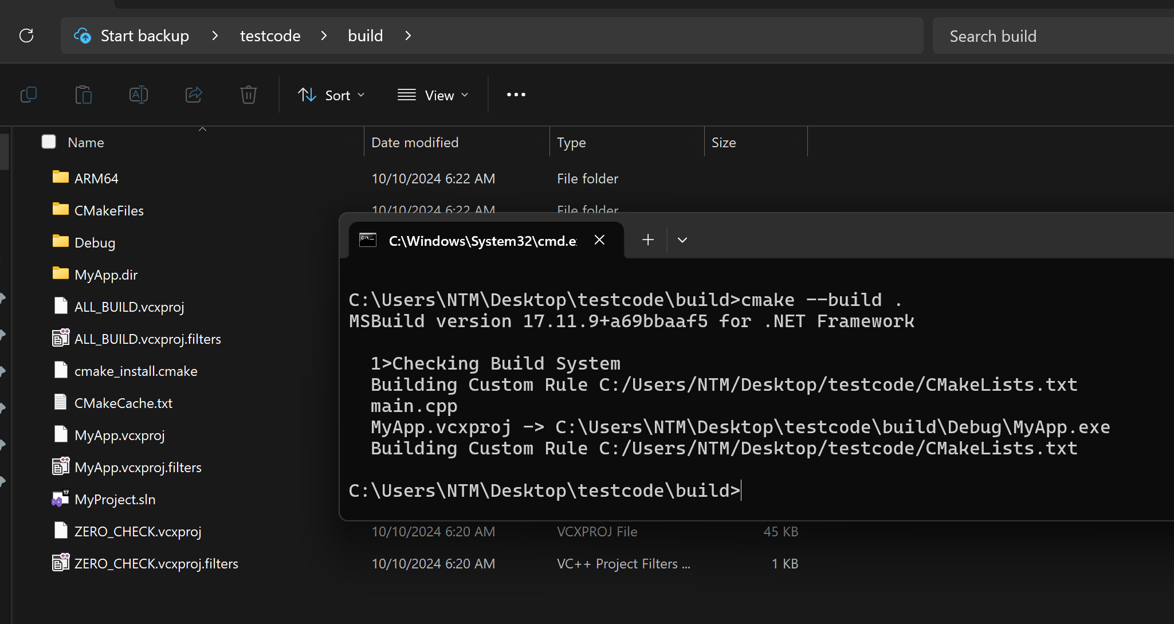Sort by the Date modified column header
Screen dimensions: 1174x624
[x=415, y=142]
